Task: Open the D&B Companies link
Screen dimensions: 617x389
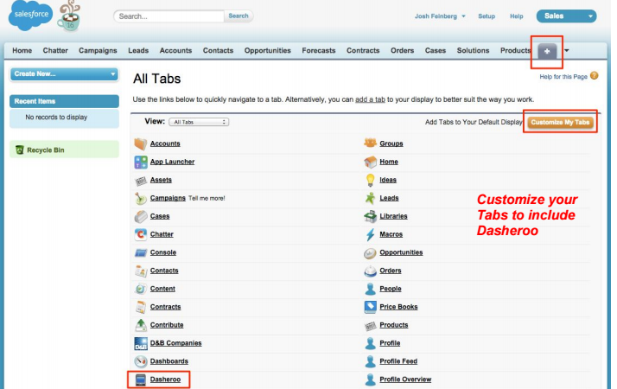Action: (x=175, y=343)
